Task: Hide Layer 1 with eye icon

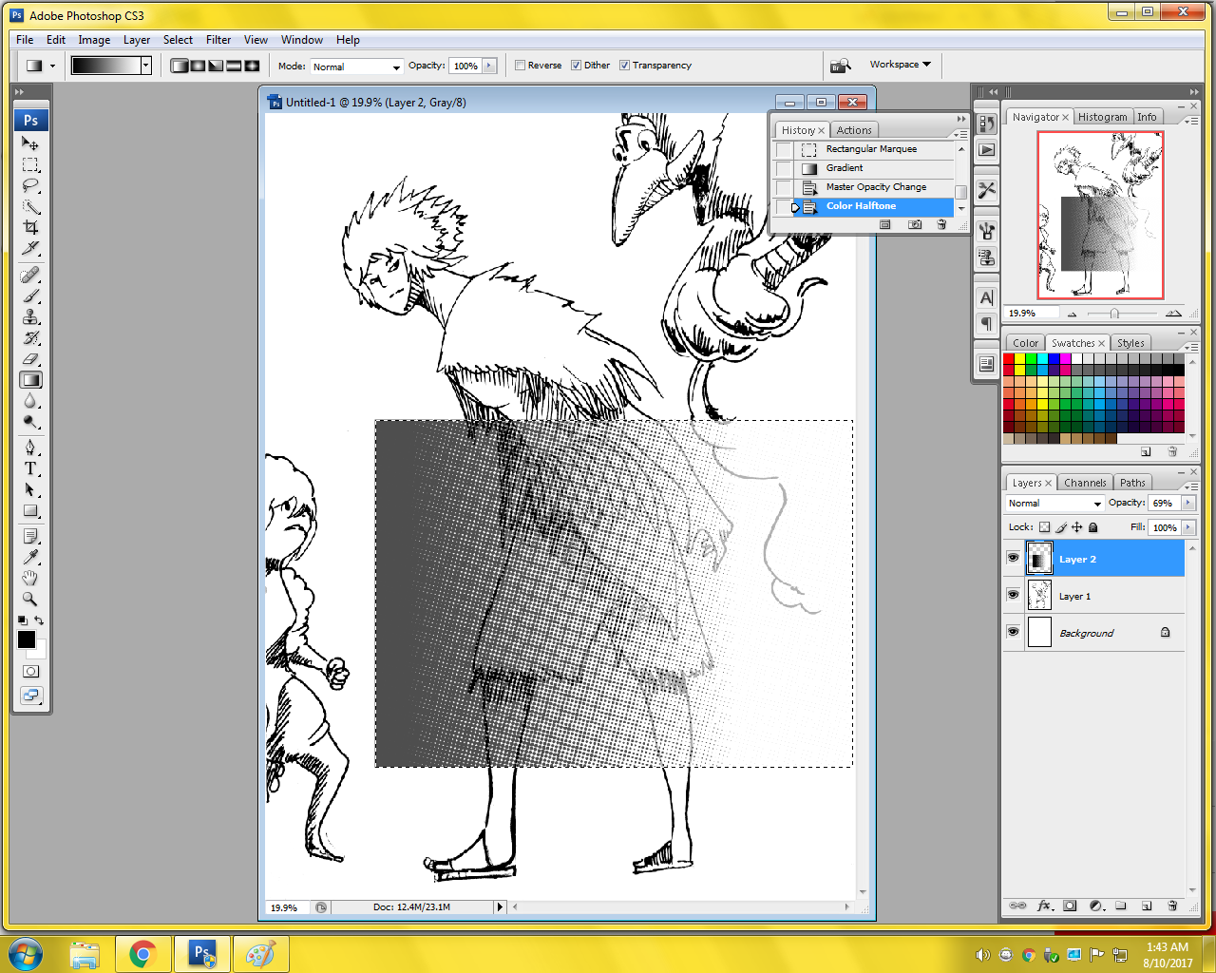Action: click(1013, 596)
